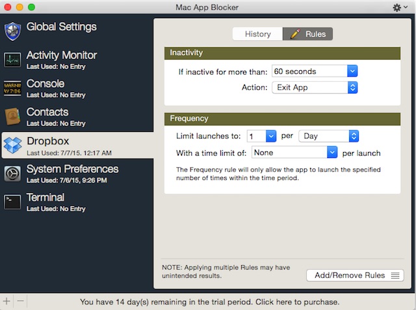Click the red close window button
This screenshot has height=310, width=416.
pos(8,7)
